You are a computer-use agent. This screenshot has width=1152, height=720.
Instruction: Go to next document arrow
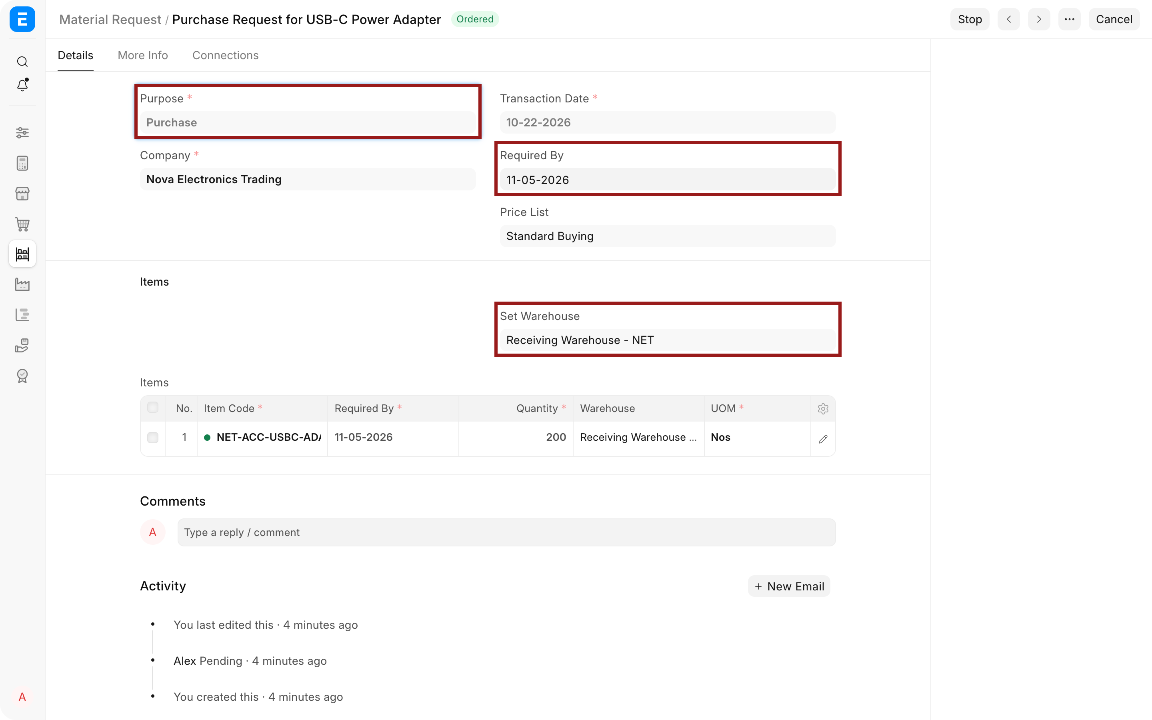pyautogui.click(x=1039, y=20)
